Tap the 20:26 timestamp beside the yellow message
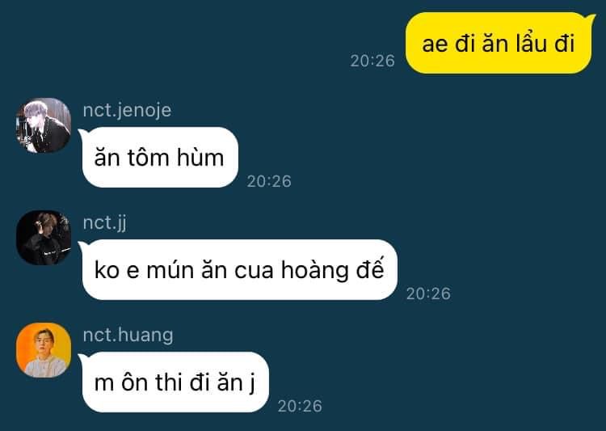 [372, 61]
